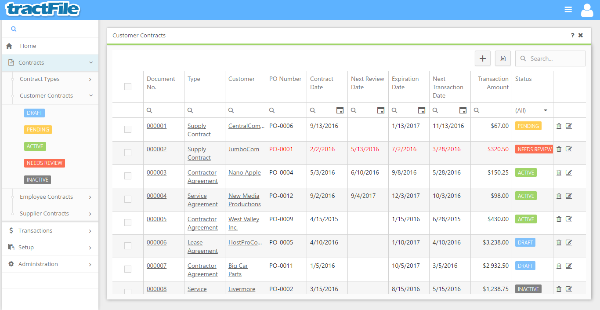Go to Home in the sidebar
600x310 pixels.
coord(28,46)
